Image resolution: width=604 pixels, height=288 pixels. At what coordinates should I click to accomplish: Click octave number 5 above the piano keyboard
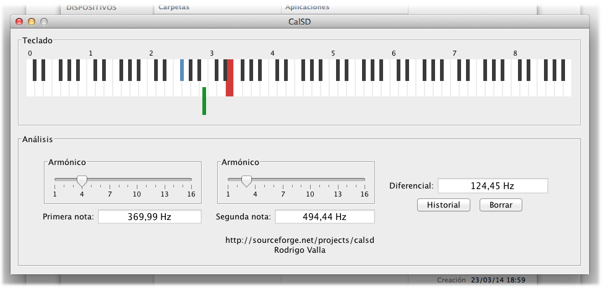coord(333,53)
